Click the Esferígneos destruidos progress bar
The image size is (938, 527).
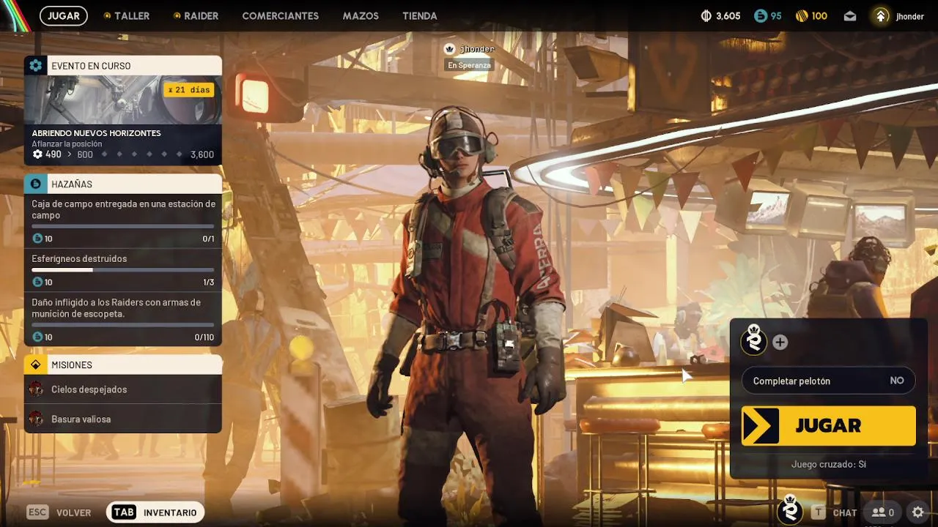(x=123, y=270)
